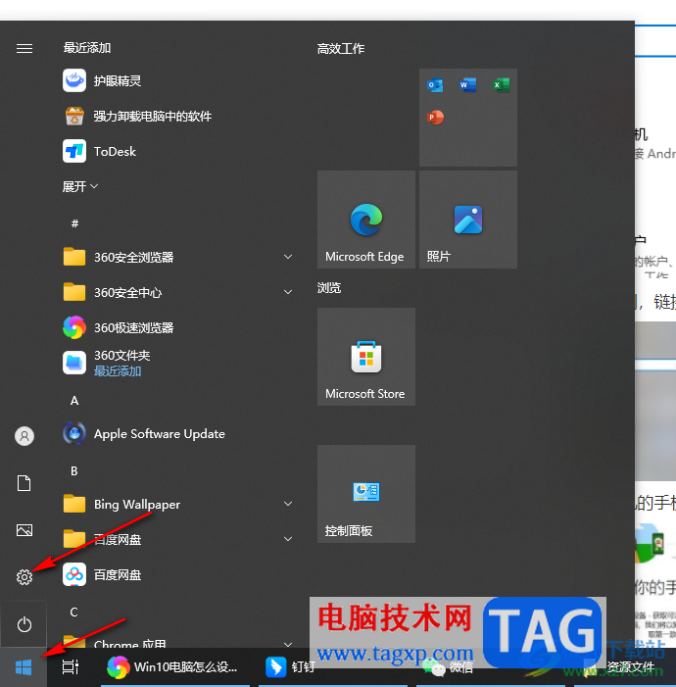
Task: Open the 控制面板 tile
Action: pyautogui.click(x=366, y=494)
